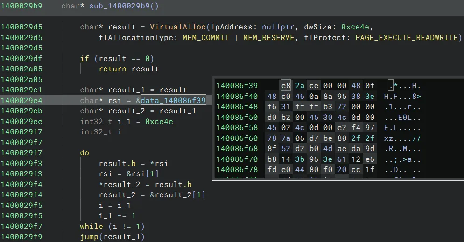The image size is (464, 242).
Task: Click hex preview address 140086f50
Action: tap(237, 118)
